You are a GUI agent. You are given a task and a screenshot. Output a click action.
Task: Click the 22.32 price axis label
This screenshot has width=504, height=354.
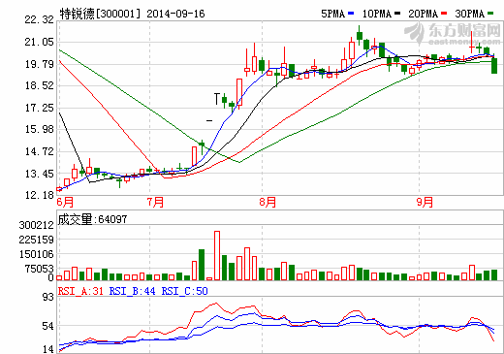click(40, 19)
